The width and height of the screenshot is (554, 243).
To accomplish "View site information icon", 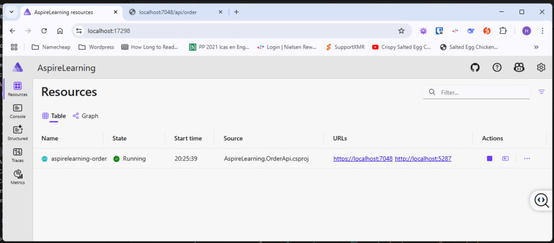I will [79, 31].
